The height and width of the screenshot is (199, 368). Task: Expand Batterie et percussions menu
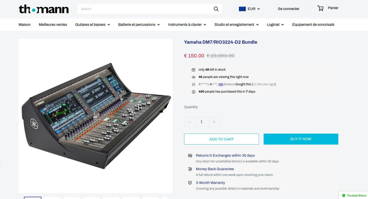click(139, 25)
